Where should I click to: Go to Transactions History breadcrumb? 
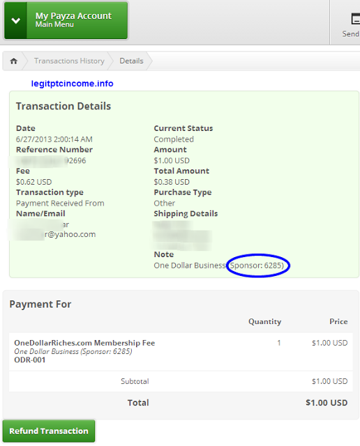click(69, 61)
